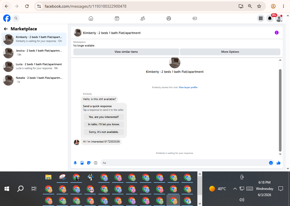Select the Lucia conversation
This screenshot has height=206, width=290.
click(x=34, y=67)
